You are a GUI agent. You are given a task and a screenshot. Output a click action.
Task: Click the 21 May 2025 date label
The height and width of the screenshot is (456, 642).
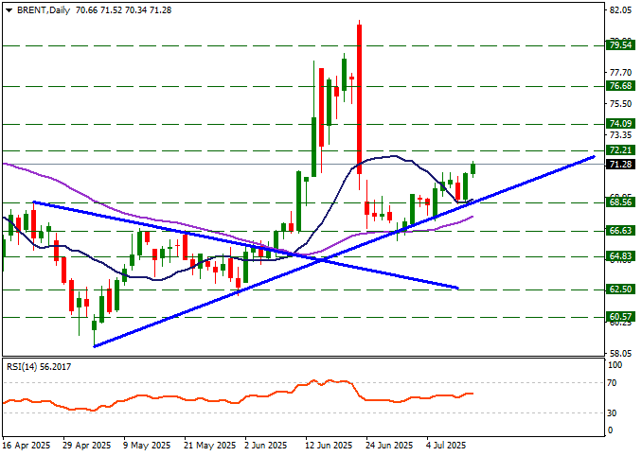207,446
